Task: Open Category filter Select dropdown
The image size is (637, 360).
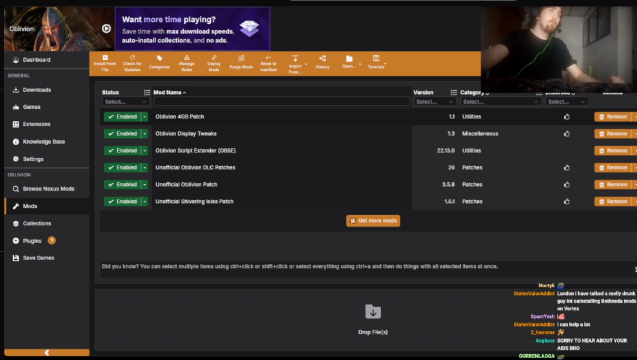Action: [x=500, y=102]
